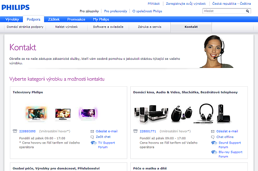Image resolution: width=258 pixels, height=171 pixels.
Task: Click forum icon beside Sound Support Forum
Action: [x=214, y=143]
